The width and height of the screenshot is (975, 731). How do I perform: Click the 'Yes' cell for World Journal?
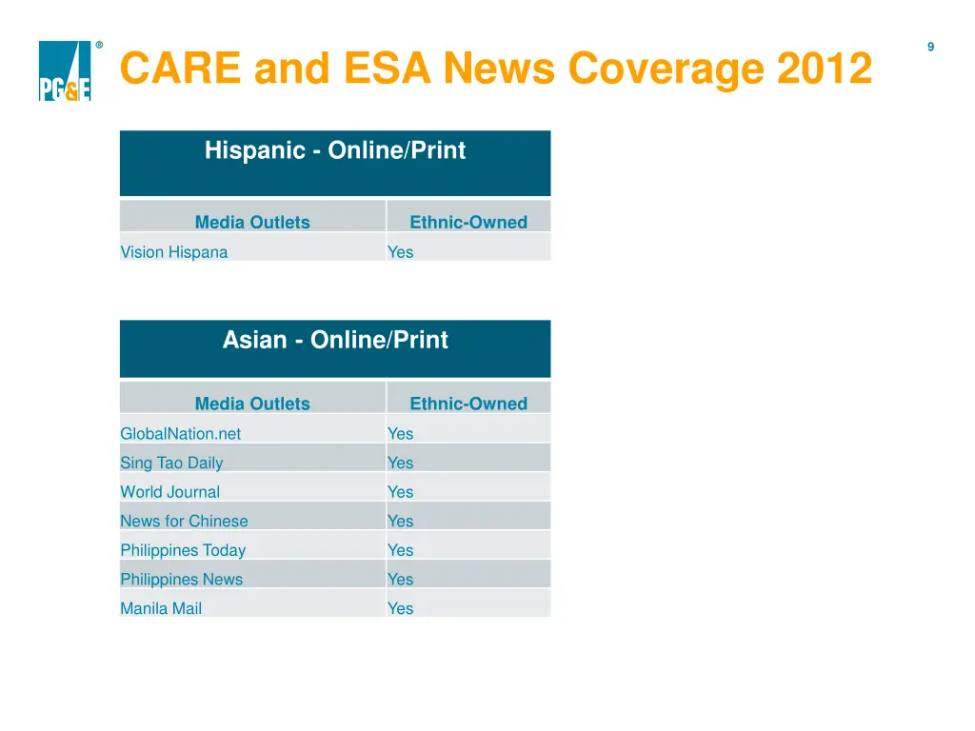coord(468,486)
